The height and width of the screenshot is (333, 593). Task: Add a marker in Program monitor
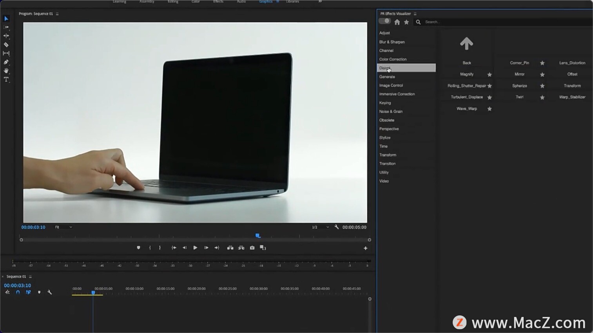[x=138, y=248]
